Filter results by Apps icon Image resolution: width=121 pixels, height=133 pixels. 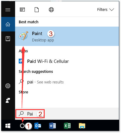22,10
